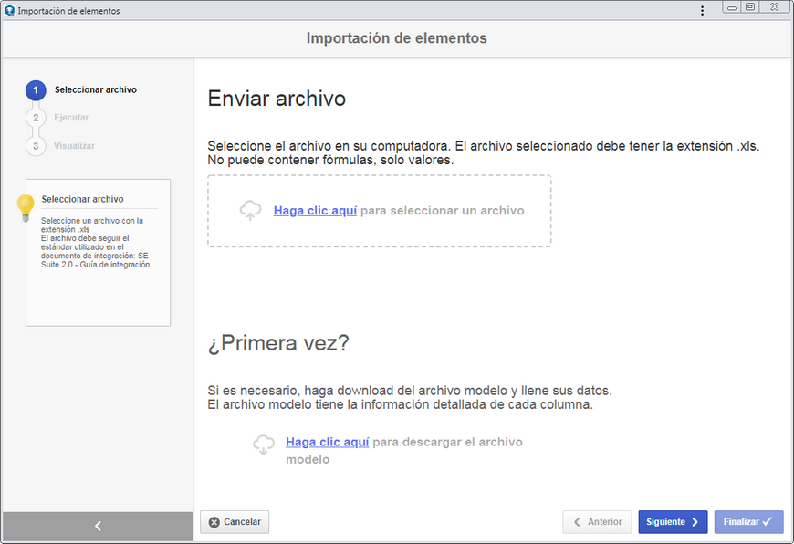Click the app icon in title bar
794x544 pixels.
(9, 10)
